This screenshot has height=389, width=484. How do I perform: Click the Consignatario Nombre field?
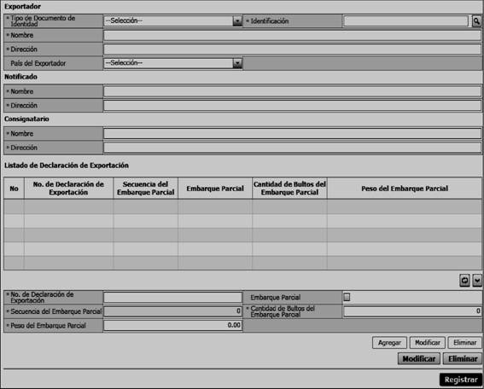click(292, 134)
